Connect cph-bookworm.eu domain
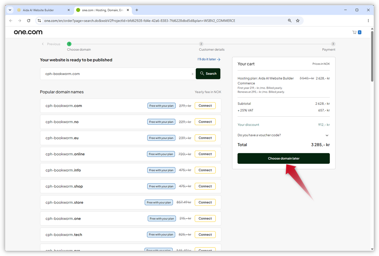Viewport: 379px width, 256px height. (x=205, y=138)
